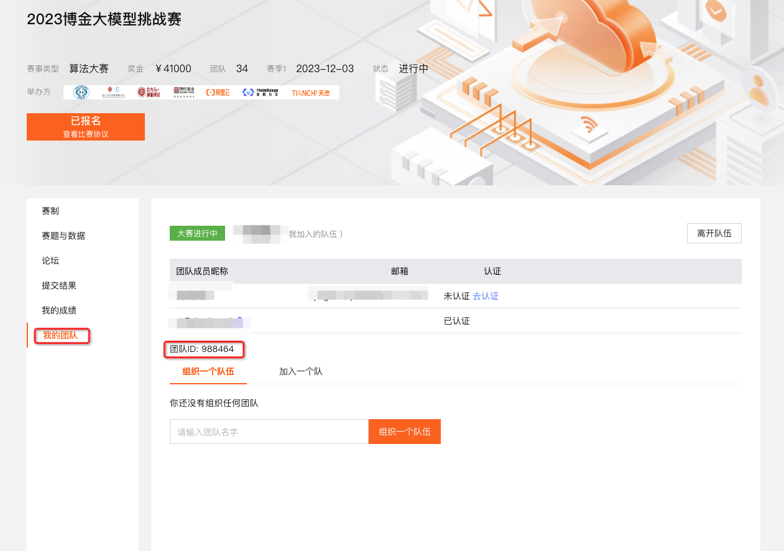Screen dimensions: 784x551
Task: Select 我的团队 in the sidebar
Action: pos(60,335)
